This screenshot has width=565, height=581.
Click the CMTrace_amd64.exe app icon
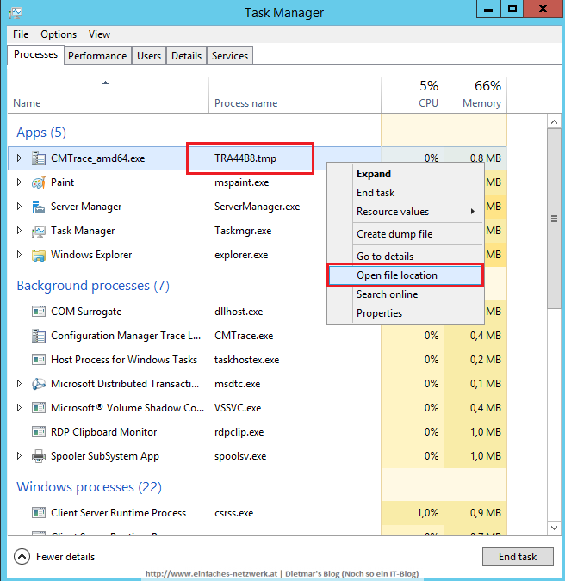click(39, 158)
